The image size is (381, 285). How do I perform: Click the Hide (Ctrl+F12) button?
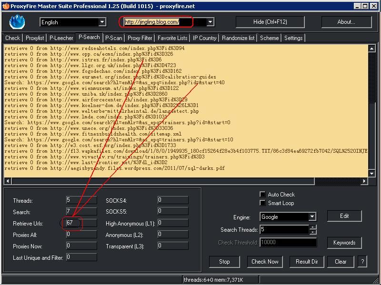pyautogui.click(x=270, y=22)
